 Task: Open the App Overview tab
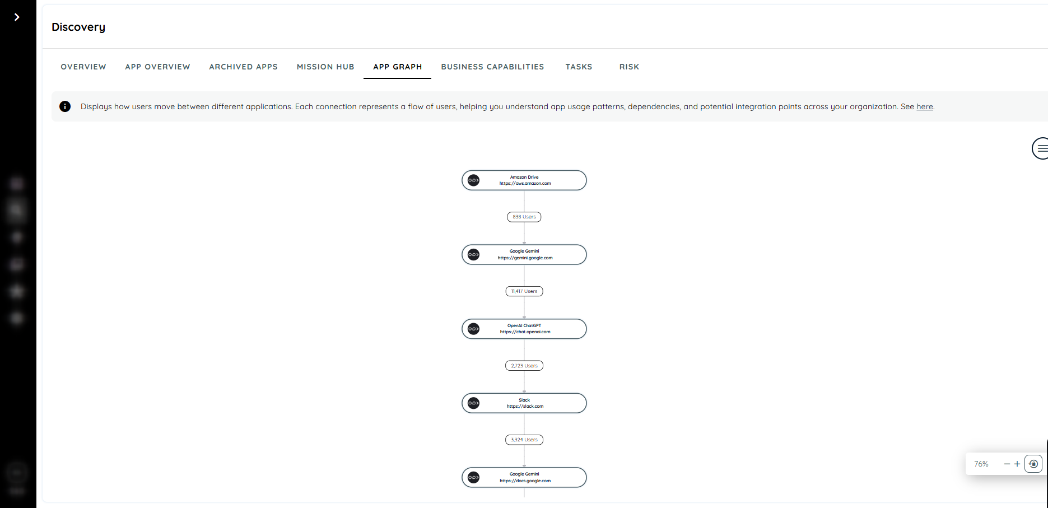(157, 67)
